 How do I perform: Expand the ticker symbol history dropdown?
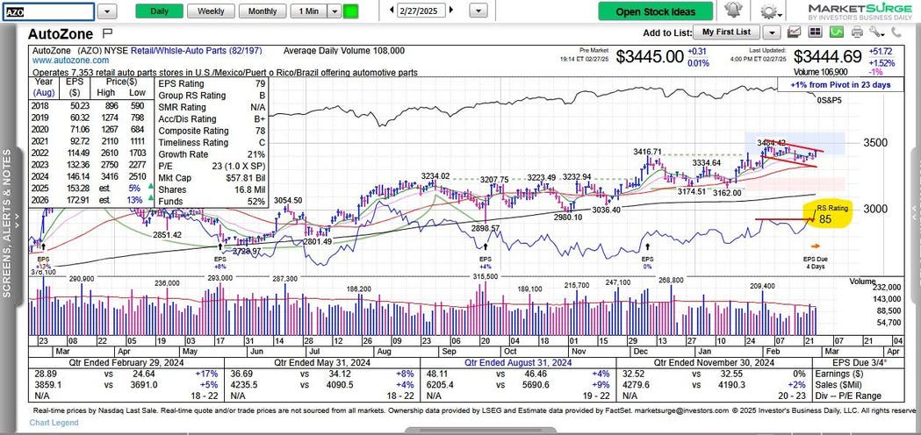click(106, 11)
